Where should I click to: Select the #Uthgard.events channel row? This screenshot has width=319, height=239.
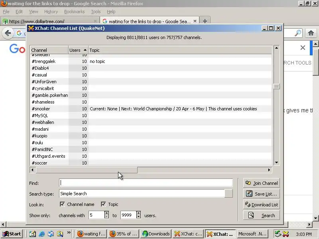[x=151, y=156]
